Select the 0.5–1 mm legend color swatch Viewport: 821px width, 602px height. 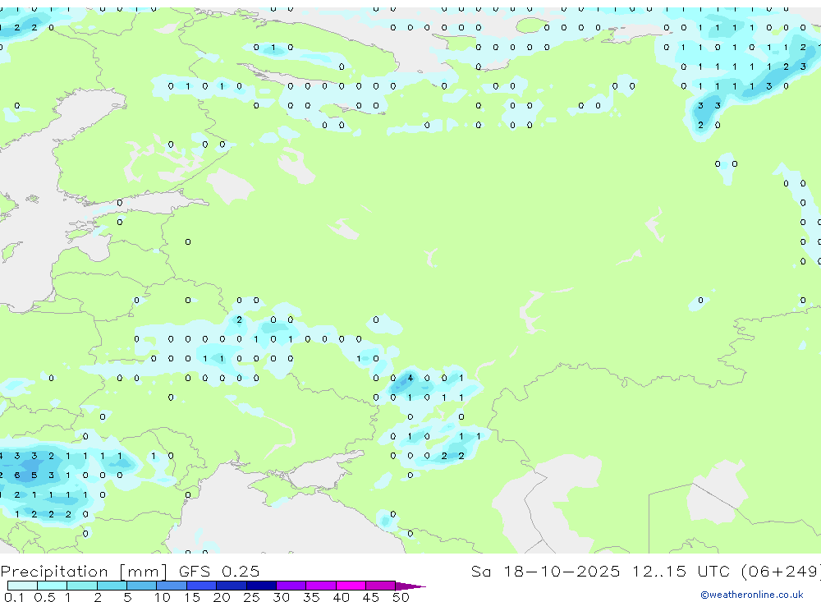click(53, 586)
